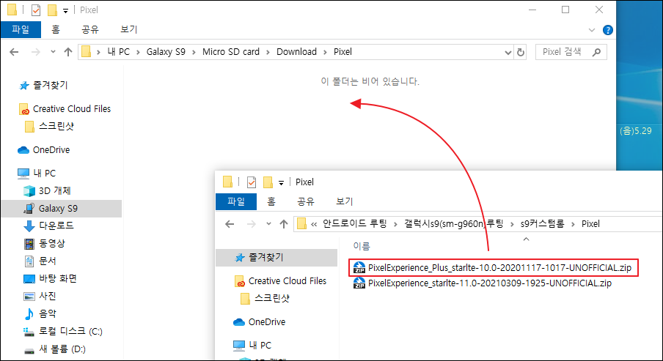
Task: Expand the ribbon chevron in the back window
Action: 592,30
